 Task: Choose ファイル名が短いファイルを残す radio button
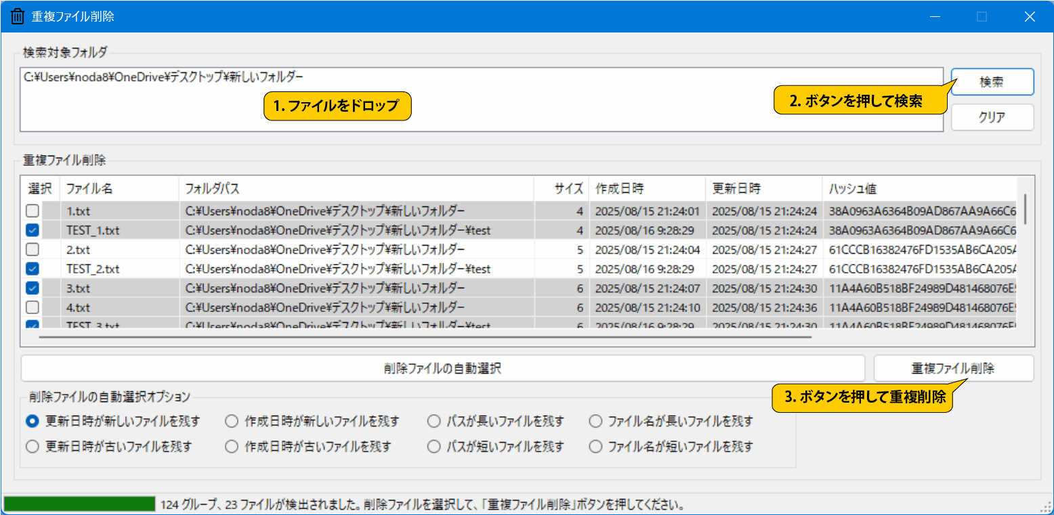coord(595,447)
